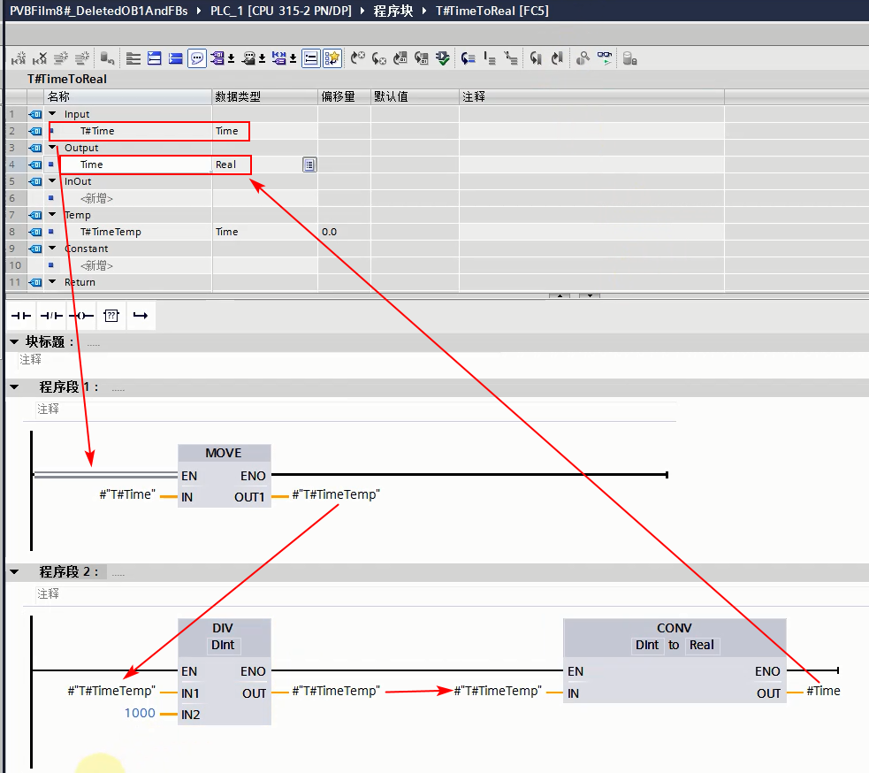
Task: Collapse the Constant section in interface table
Action: 52,248
